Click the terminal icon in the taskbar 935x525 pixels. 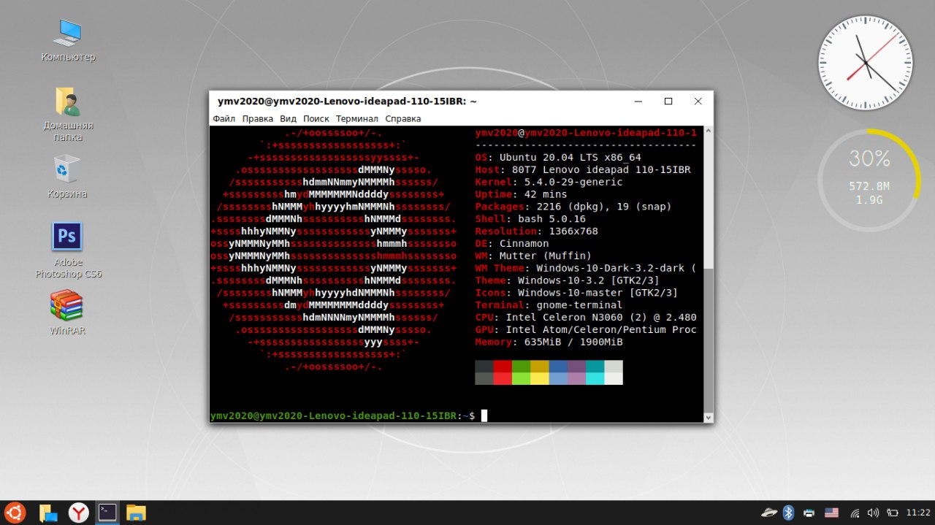point(107,512)
